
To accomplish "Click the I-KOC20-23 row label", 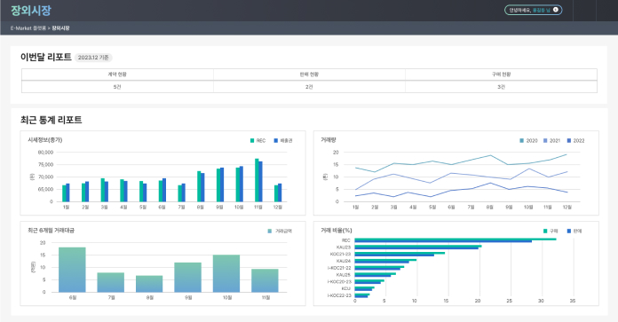I will [x=339, y=281].
